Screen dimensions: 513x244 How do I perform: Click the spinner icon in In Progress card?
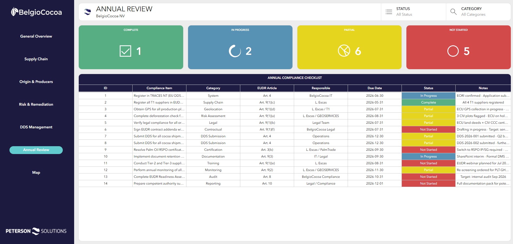click(235, 51)
